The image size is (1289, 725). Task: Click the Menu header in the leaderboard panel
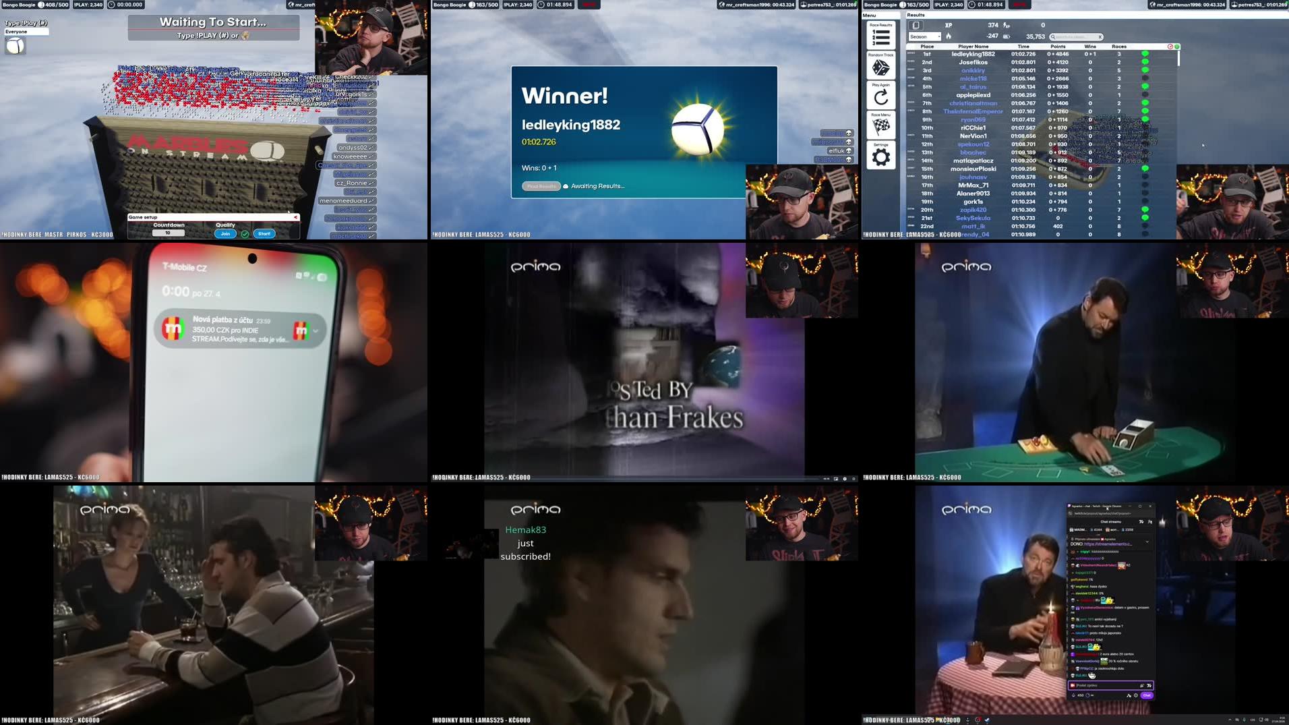coord(870,15)
